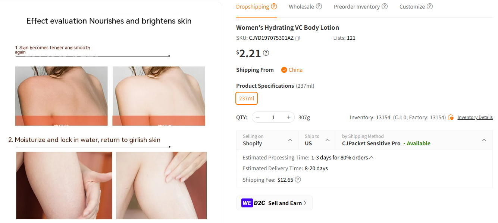Open the Preorder Inventory tab
The height and width of the screenshot is (223, 498).
pyautogui.click(x=356, y=6)
